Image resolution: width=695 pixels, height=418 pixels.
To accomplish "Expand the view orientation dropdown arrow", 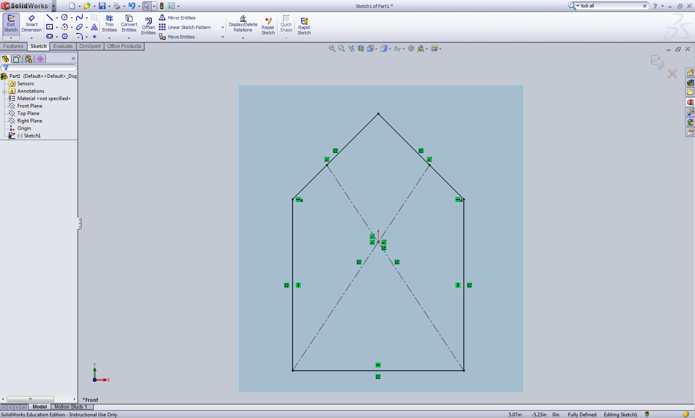I will (x=376, y=48).
